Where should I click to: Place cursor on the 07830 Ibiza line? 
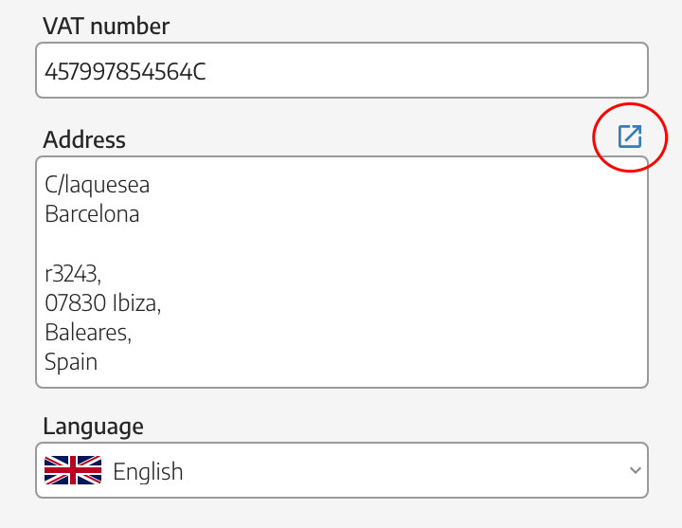click(102, 302)
